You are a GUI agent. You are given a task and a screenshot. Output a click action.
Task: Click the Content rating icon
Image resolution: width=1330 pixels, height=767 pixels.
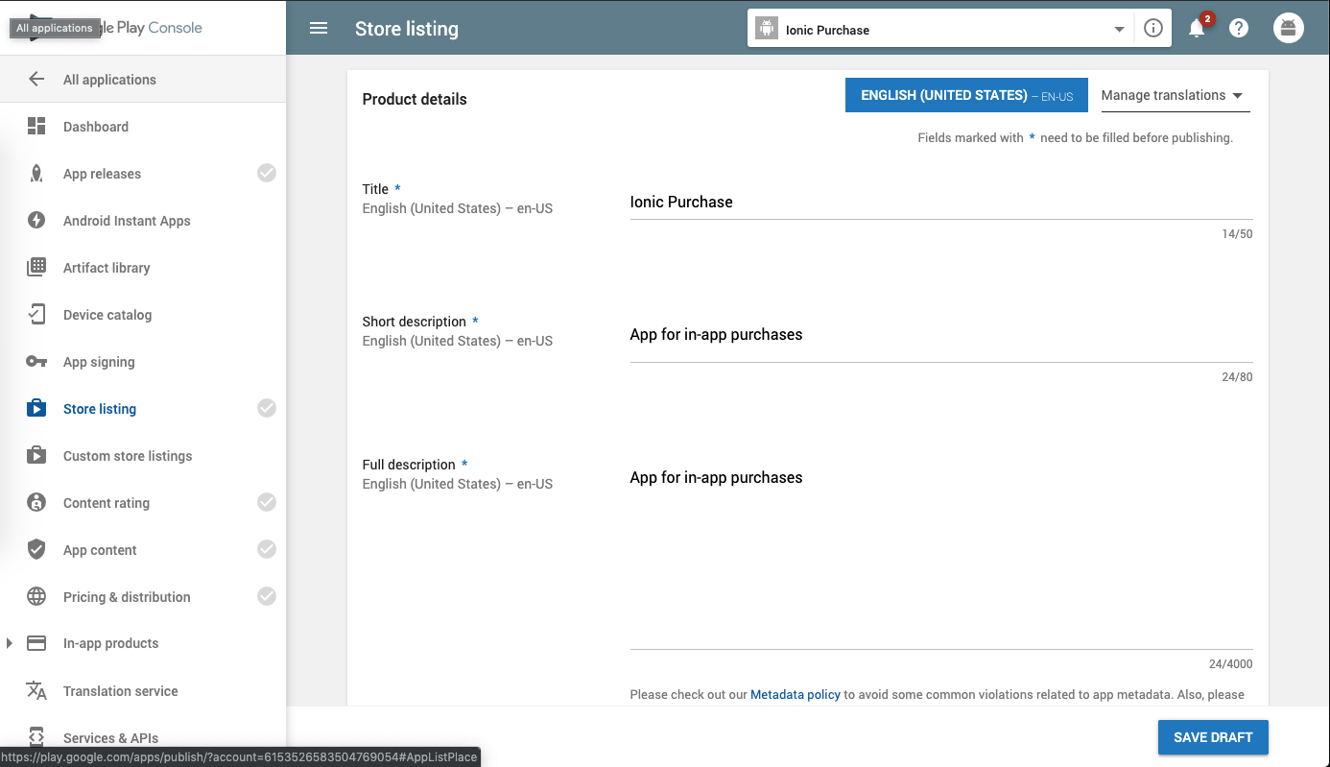click(36, 503)
